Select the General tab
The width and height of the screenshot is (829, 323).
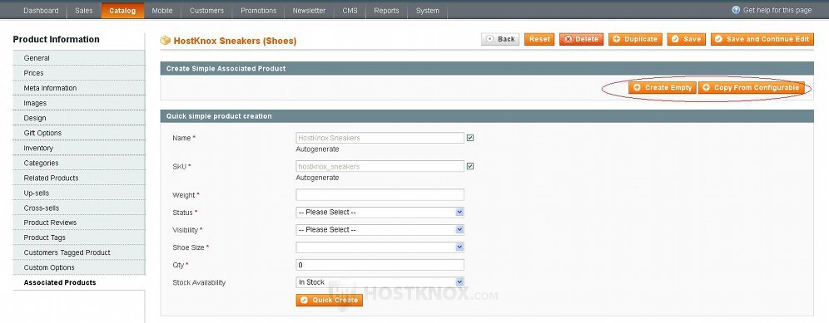tap(79, 58)
